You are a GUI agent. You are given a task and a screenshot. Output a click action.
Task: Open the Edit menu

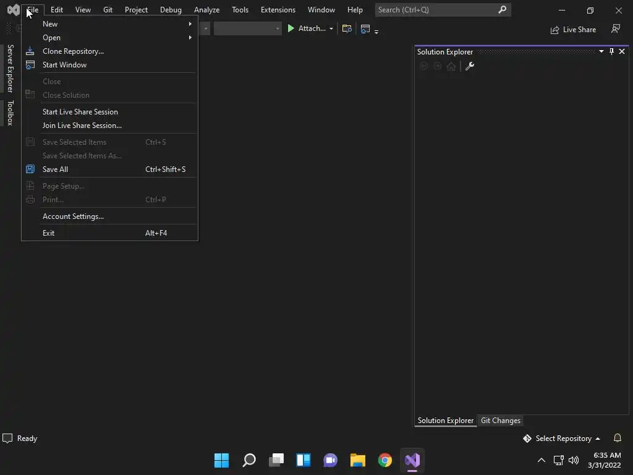point(56,10)
